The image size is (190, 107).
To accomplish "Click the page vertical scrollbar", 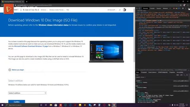I will (x=134, y=35).
